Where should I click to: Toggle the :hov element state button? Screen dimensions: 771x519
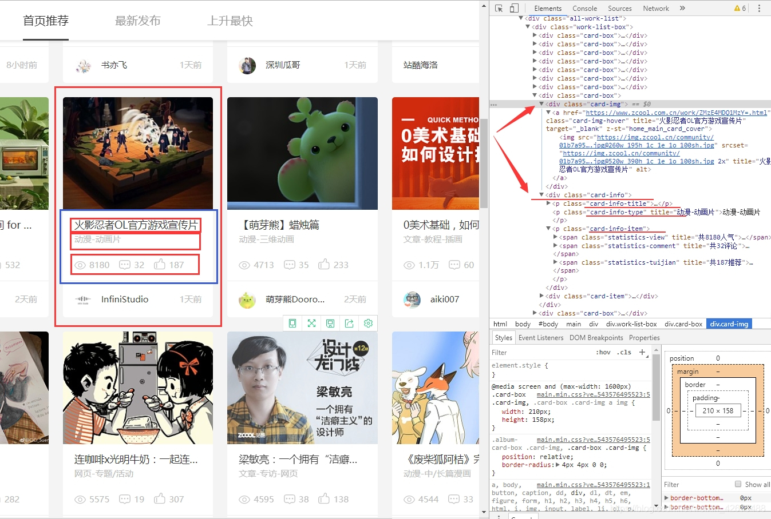pos(603,353)
